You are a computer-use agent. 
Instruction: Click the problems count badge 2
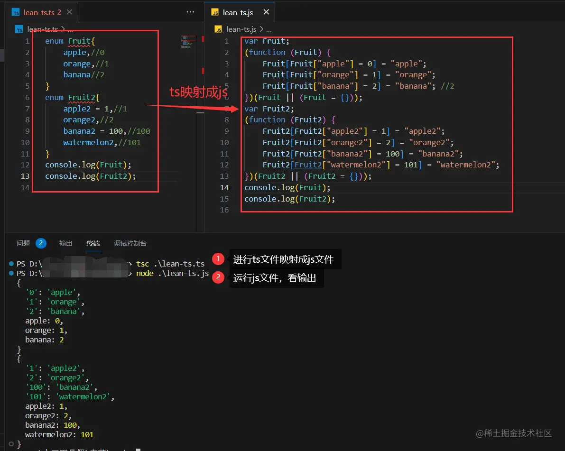pyautogui.click(x=41, y=243)
